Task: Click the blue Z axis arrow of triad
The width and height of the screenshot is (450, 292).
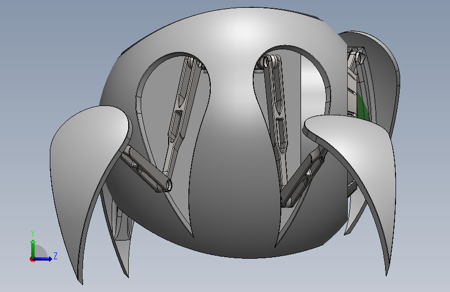Action: (x=43, y=259)
